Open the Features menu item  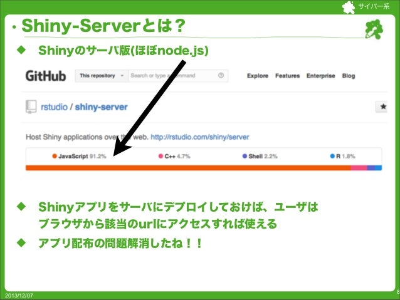[288, 76]
